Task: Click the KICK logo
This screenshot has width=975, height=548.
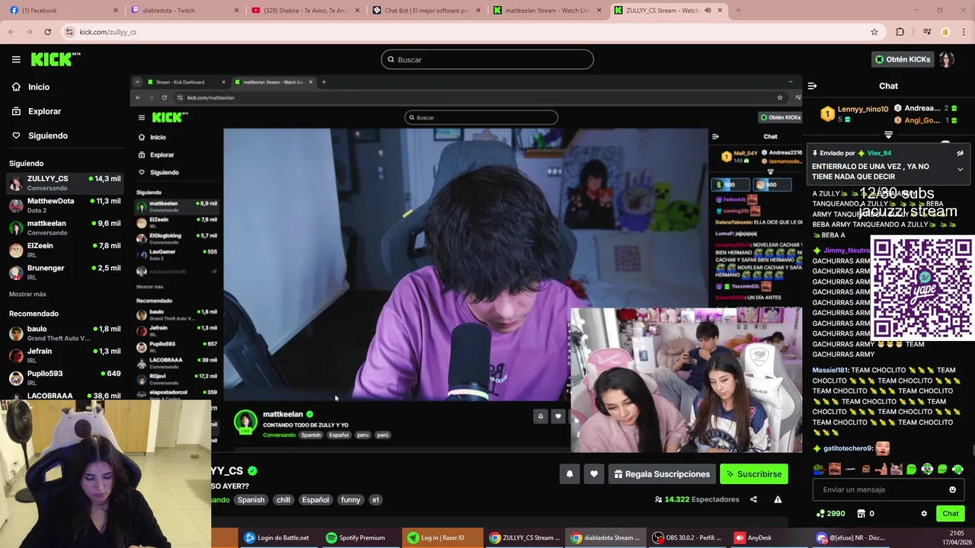Action: coord(56,59)
